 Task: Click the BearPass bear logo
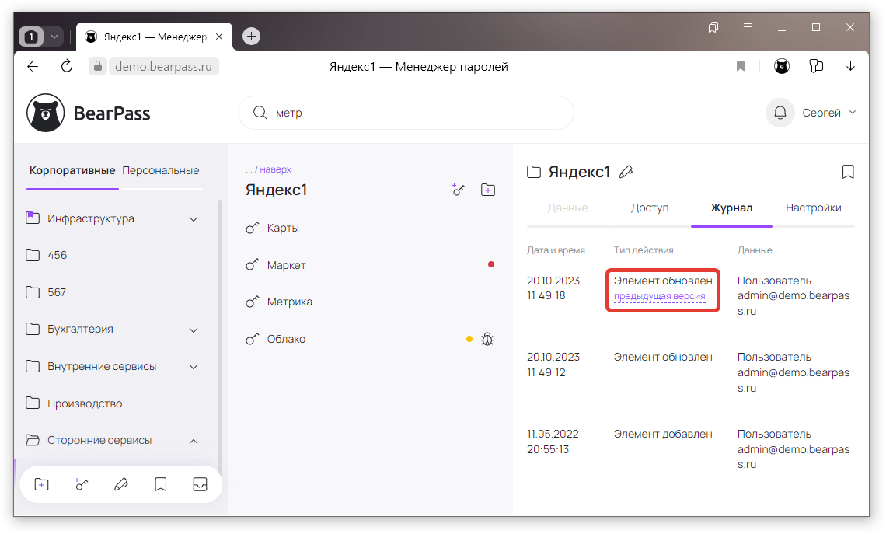click(46, 113)
